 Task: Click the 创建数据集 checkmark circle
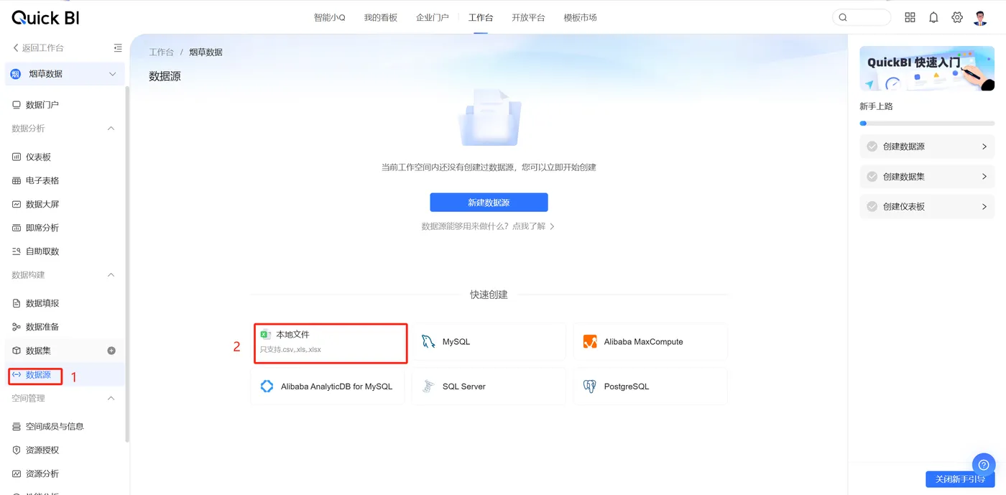pyautogui.click(x=872, y=177)
